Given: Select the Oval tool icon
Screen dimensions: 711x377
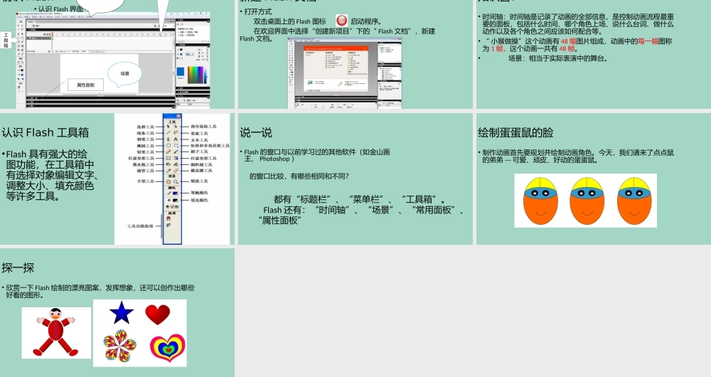Looking at the screenshot, I should coord(169,146).
